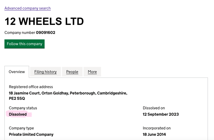Click the Dissolved on label
Viewport: 214px width, 140px height.
click(x=154, y=108)
